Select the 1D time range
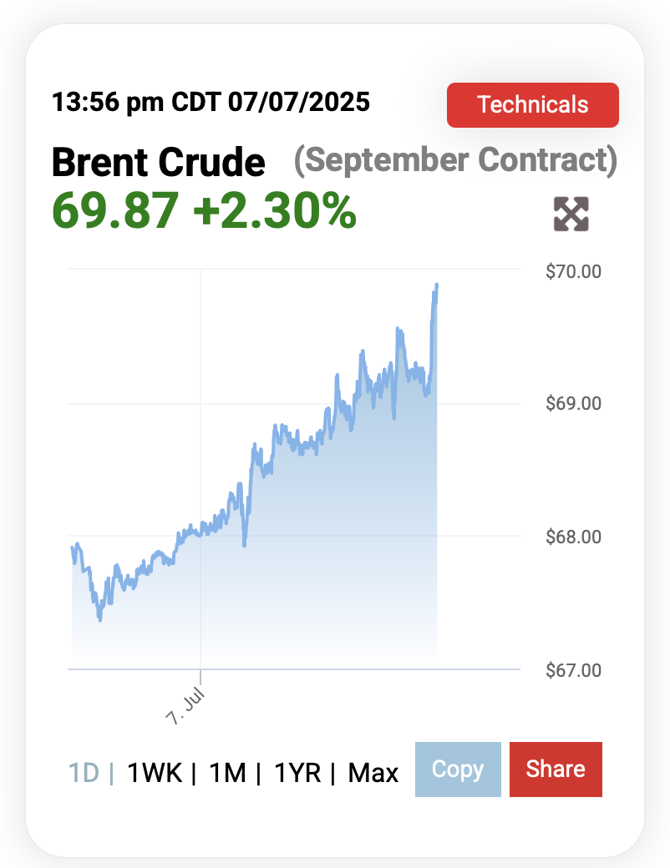The image size is (670, 868). click(84, 772)
